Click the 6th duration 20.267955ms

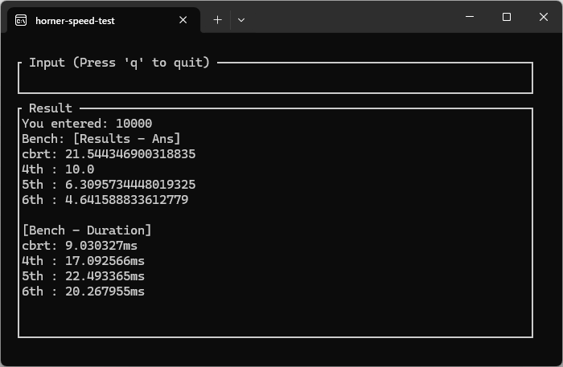pyautogui.click(x=105, y=292)
